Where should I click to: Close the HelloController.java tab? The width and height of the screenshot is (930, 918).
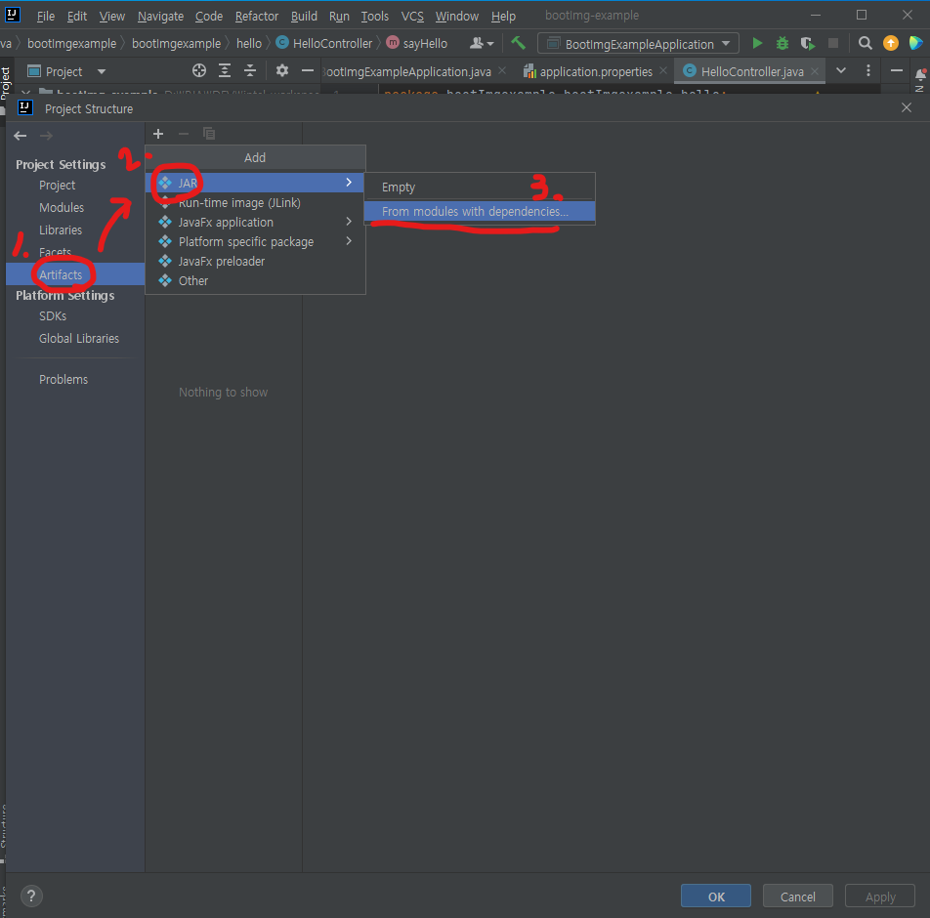[815, 70]
